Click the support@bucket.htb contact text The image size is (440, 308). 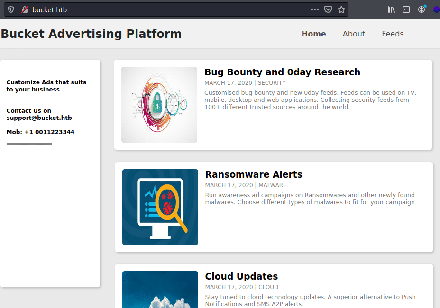39,118
